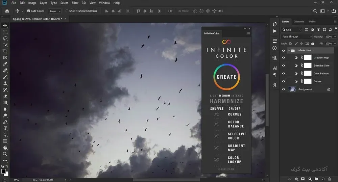338x182 pixels.
Task: Select the Clone Stamp tool
Action: 5,83
